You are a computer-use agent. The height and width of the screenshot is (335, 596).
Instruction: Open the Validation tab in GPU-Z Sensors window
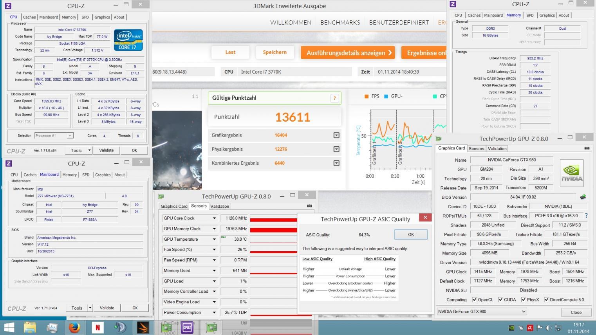pos(220,206)
